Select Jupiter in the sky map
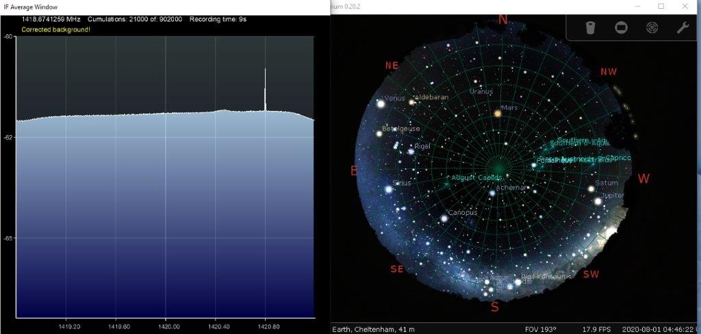 tap(598, 201)
